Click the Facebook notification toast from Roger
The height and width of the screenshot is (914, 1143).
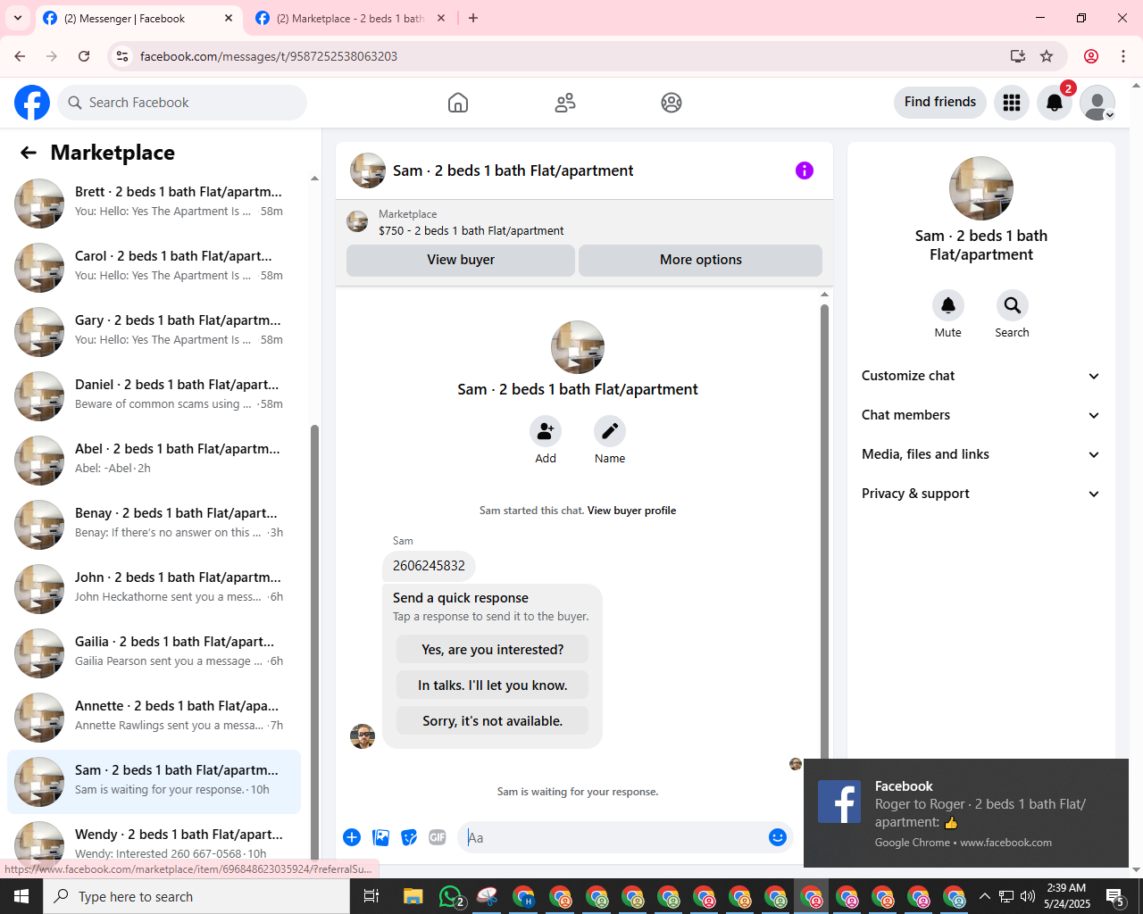[x=966, y=813]
